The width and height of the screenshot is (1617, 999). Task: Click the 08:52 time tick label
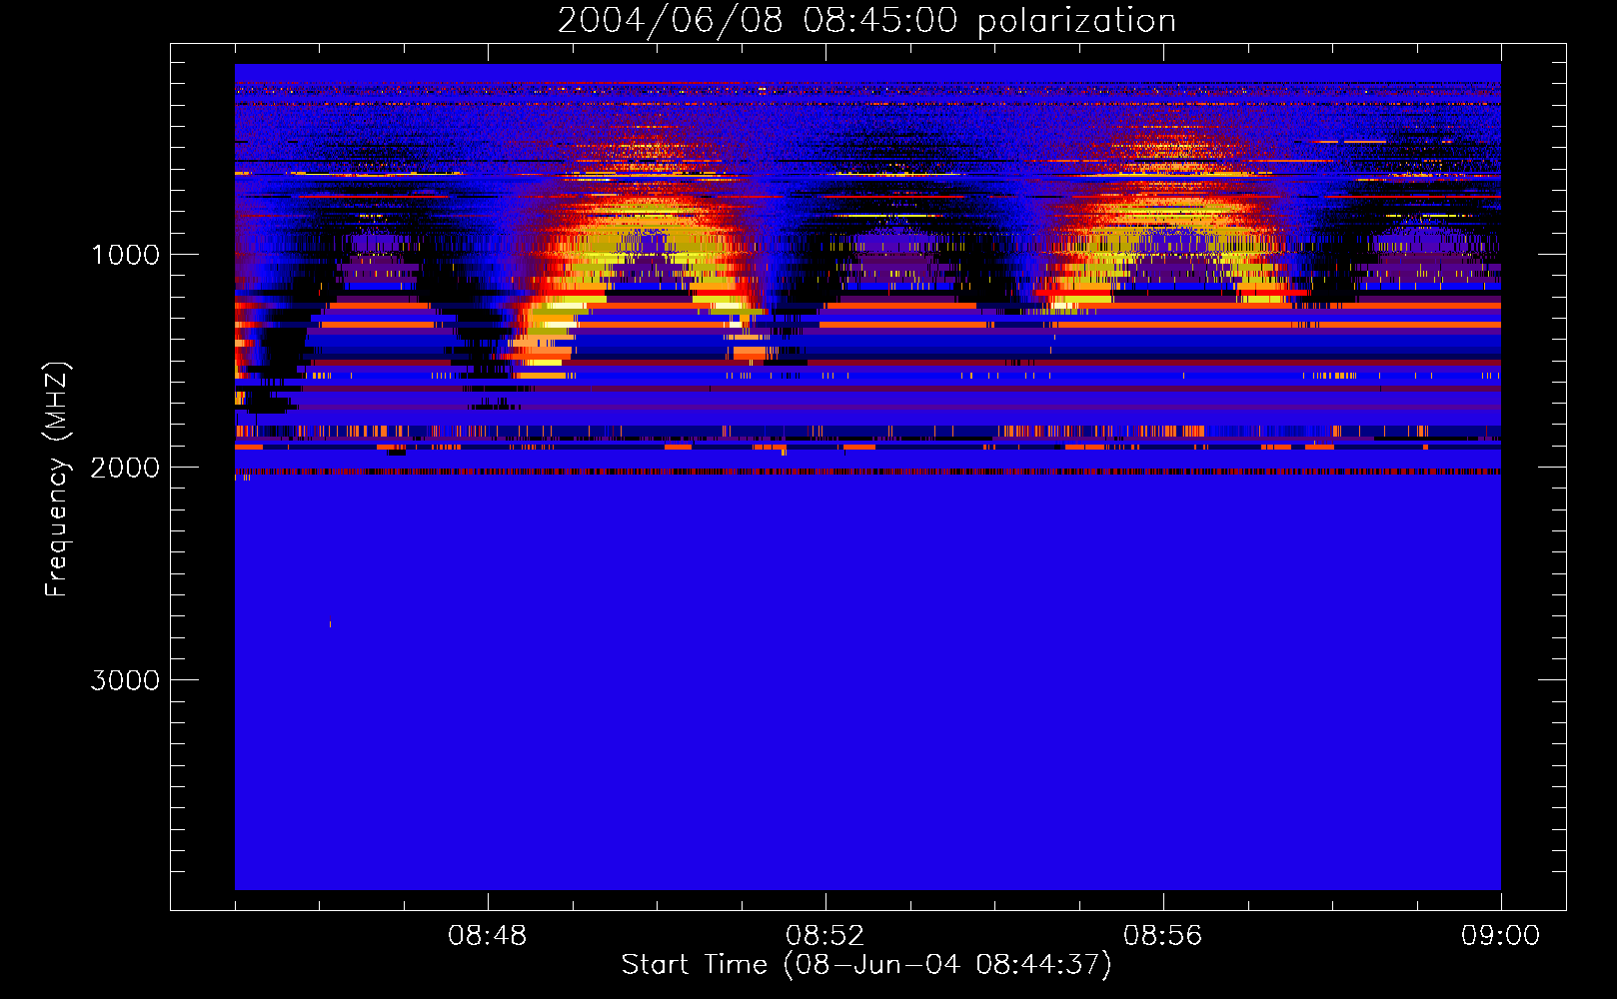(824, 936)
